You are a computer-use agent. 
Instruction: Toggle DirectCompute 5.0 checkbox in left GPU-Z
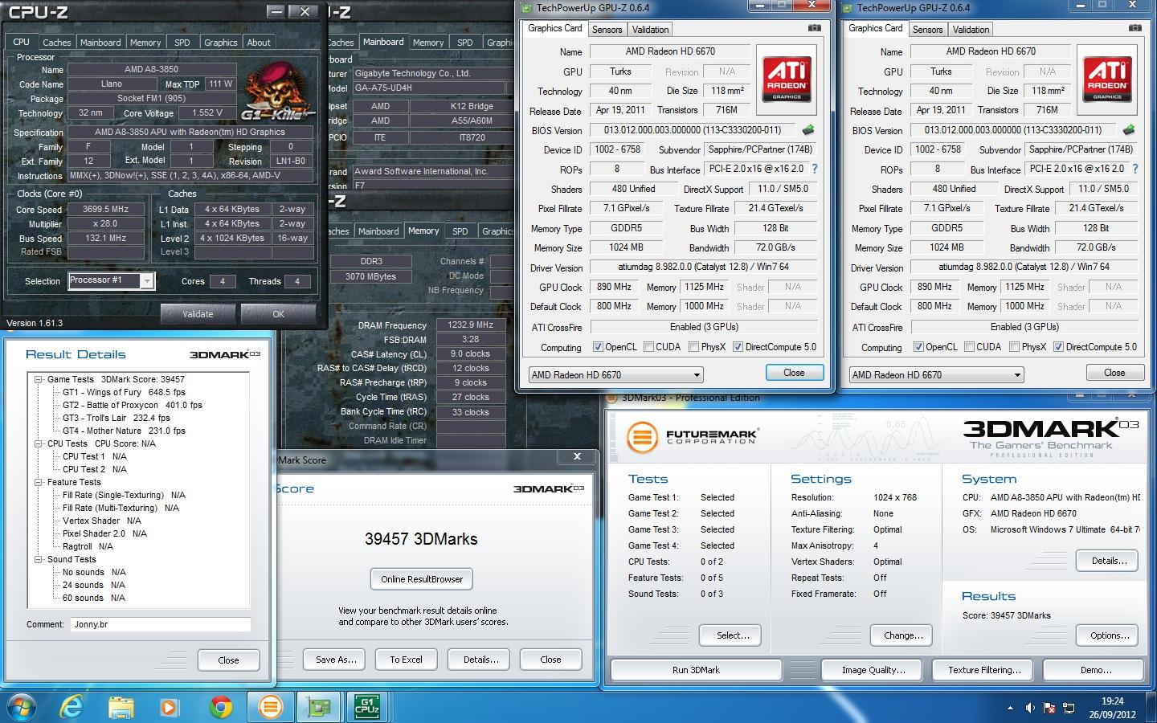pyautogui.click(x=738, y=347)
